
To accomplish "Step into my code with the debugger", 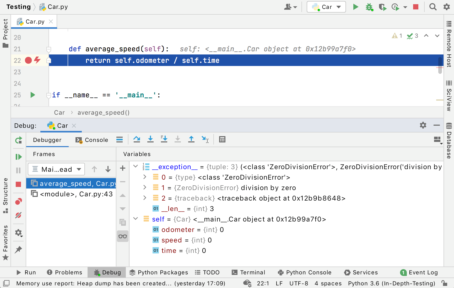I will (x=164, y=140).
